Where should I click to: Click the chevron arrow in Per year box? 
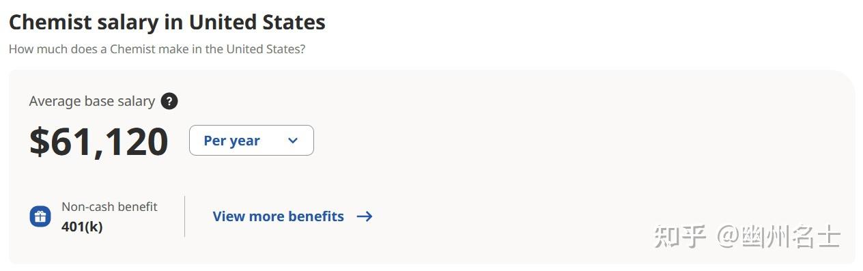[293, 141]
